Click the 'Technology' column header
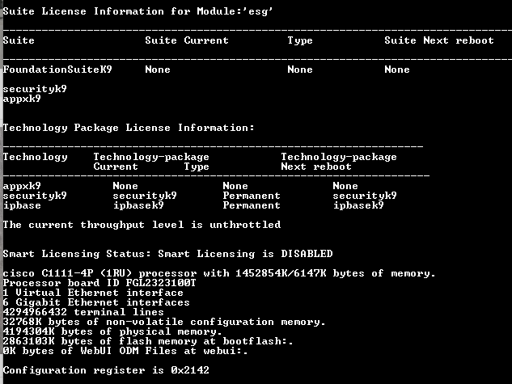The height and width of the screenshot is (384, 512). (x=35, y=157)
